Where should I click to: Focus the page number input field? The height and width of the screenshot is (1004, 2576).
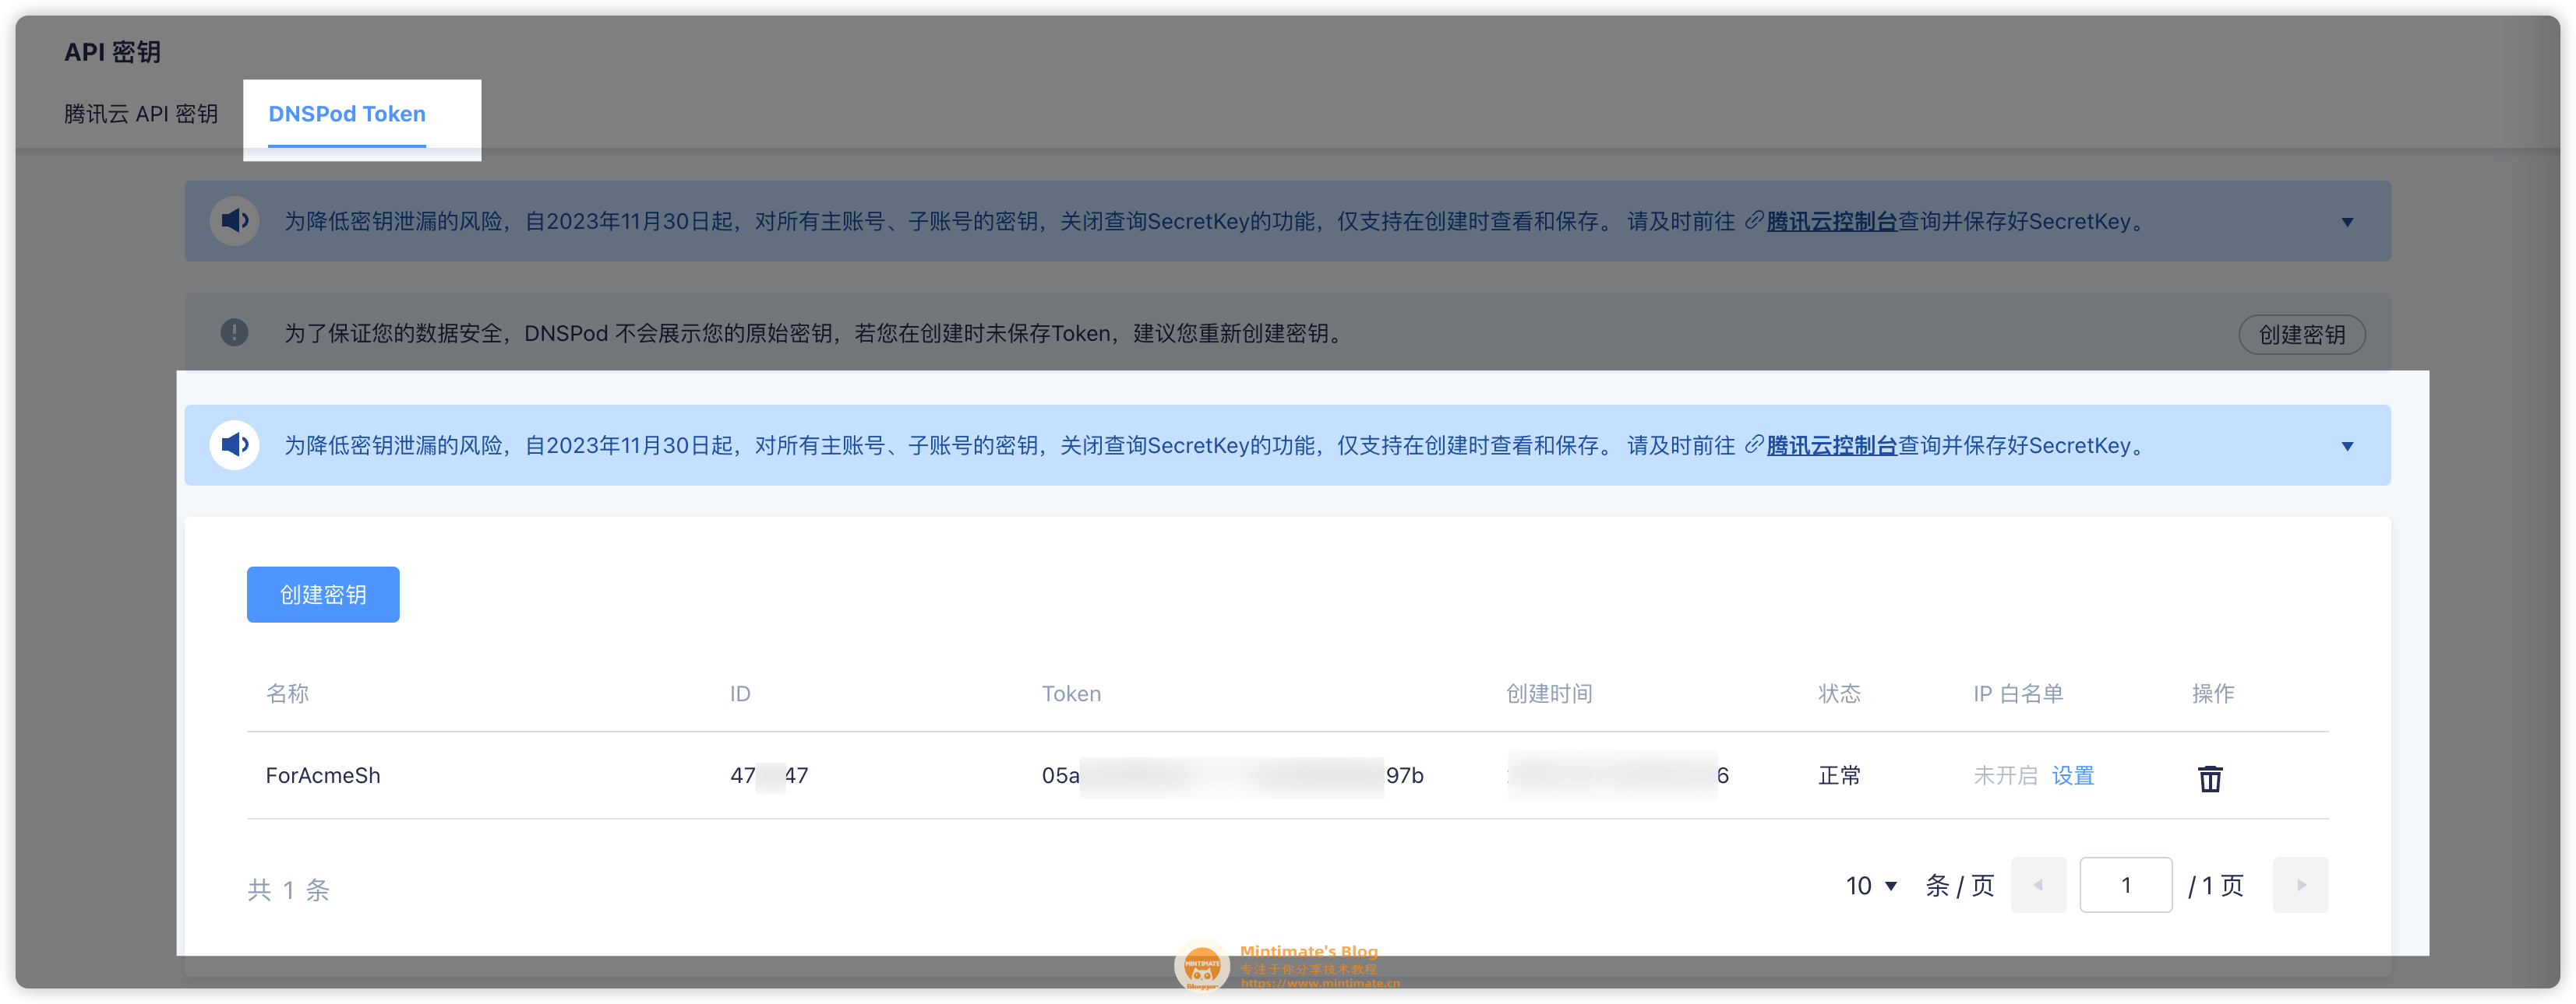pos(2126,885)
